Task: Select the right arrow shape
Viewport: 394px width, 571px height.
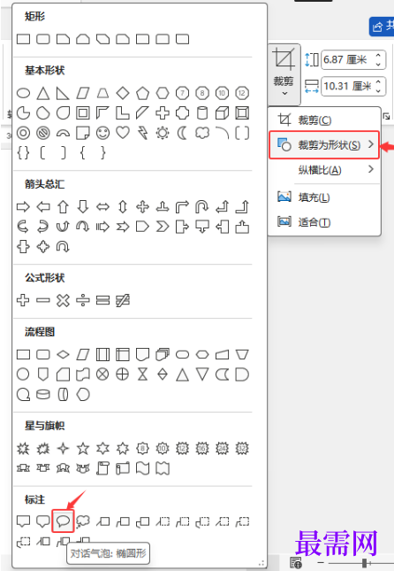Action: coord(23,207)
